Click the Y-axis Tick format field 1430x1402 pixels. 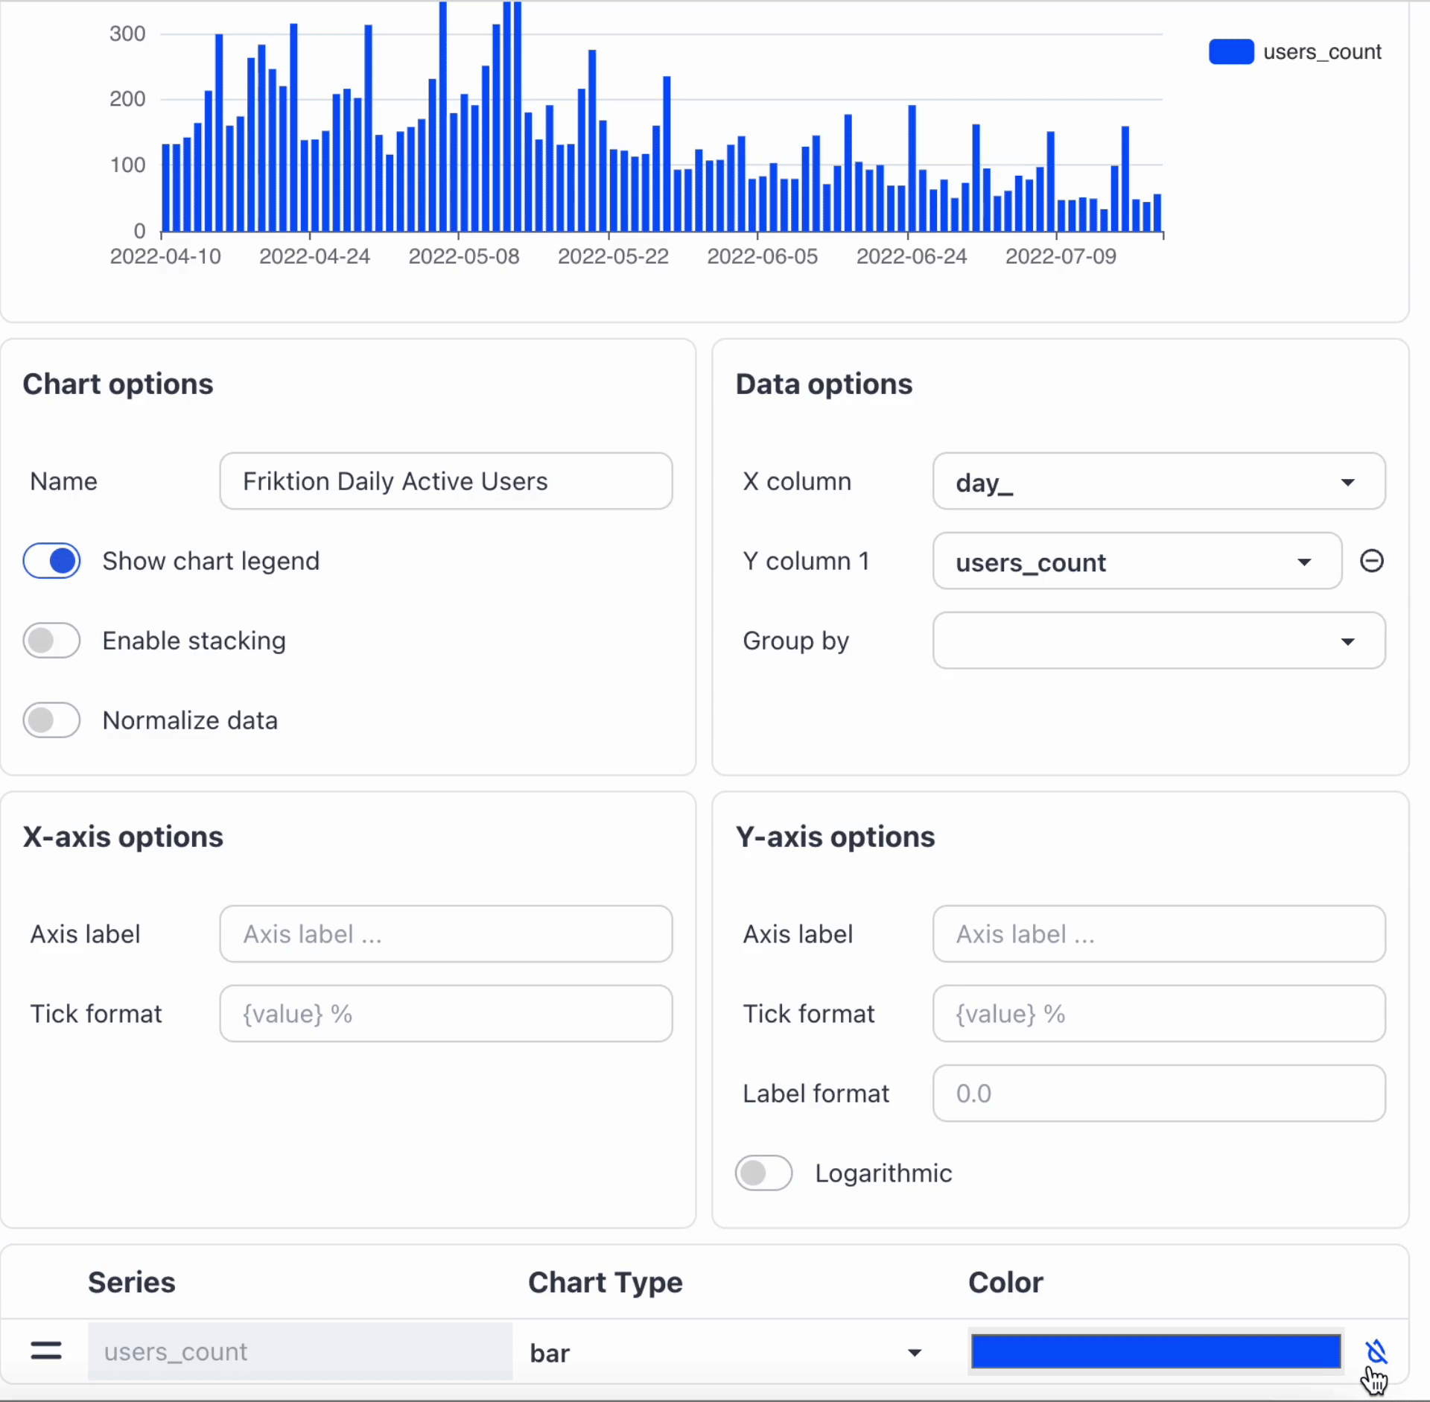(x=1158, y=1014)
